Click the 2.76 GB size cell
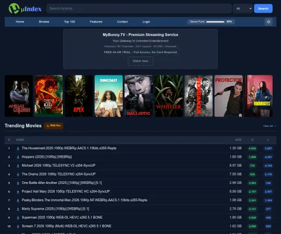Image resolution: width=281 pixels, height=234 pixels. click(236, 209)
